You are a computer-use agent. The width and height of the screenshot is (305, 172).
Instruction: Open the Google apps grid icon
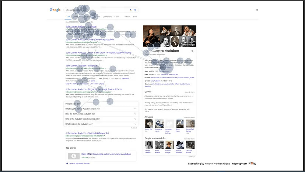click(257, 10)
